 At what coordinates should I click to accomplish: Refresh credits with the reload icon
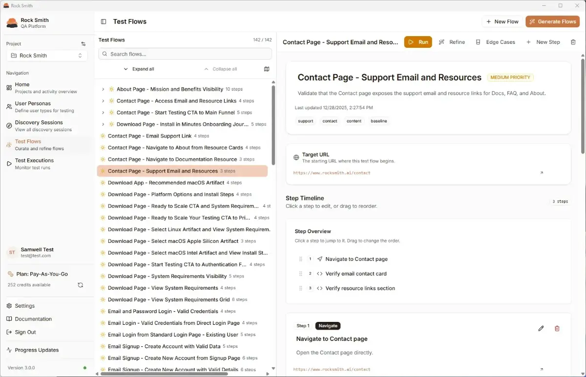point(81,285)
